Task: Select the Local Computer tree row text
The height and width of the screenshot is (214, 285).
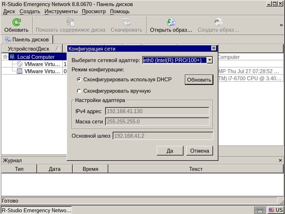Action: click(x=36, y=57)
